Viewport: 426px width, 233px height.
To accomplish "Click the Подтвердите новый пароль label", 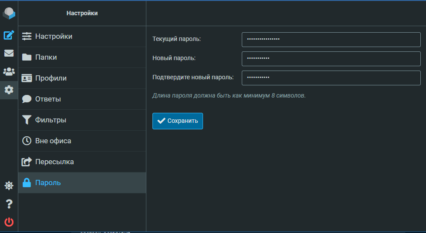I will tap(193, 78).
